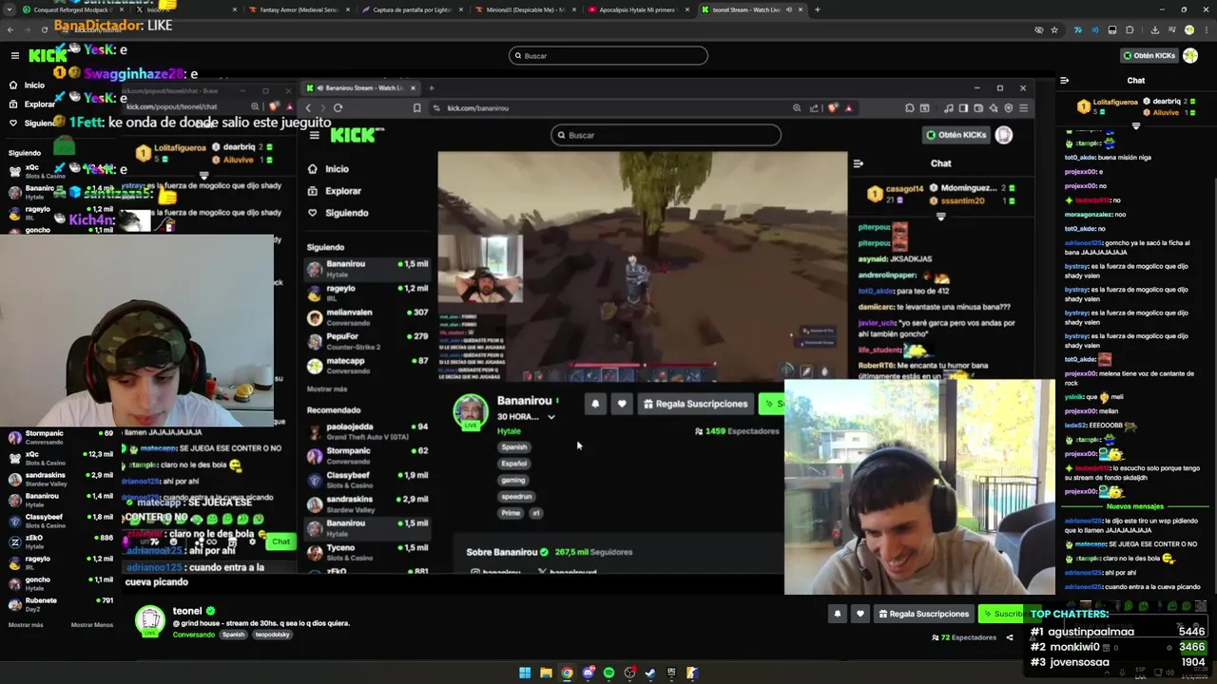Click heart icon beside Bananirou's name
This screenshot has height=684, width=1217.
[622, 404]
